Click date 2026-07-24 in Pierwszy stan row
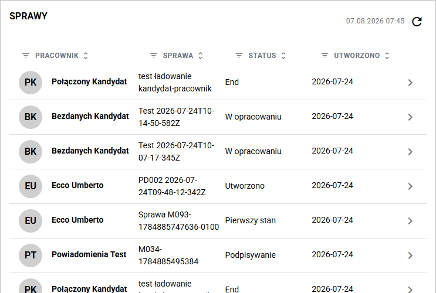The height and width of the screenshot is (293, 436). click(x=332, y=220)
